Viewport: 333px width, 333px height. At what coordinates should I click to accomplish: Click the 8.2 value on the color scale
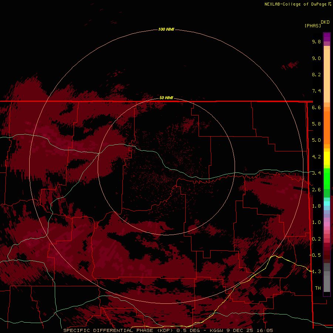point(316,74)
